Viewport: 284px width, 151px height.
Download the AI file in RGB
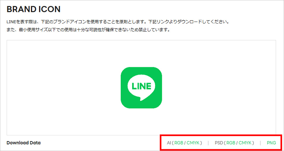(x=179, y=143)
